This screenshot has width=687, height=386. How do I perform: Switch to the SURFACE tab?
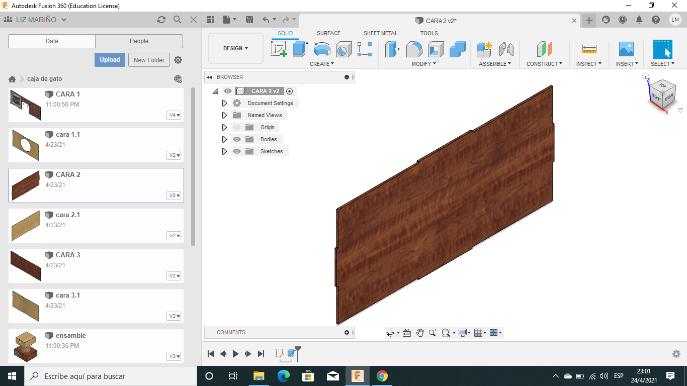click(328, 33)
